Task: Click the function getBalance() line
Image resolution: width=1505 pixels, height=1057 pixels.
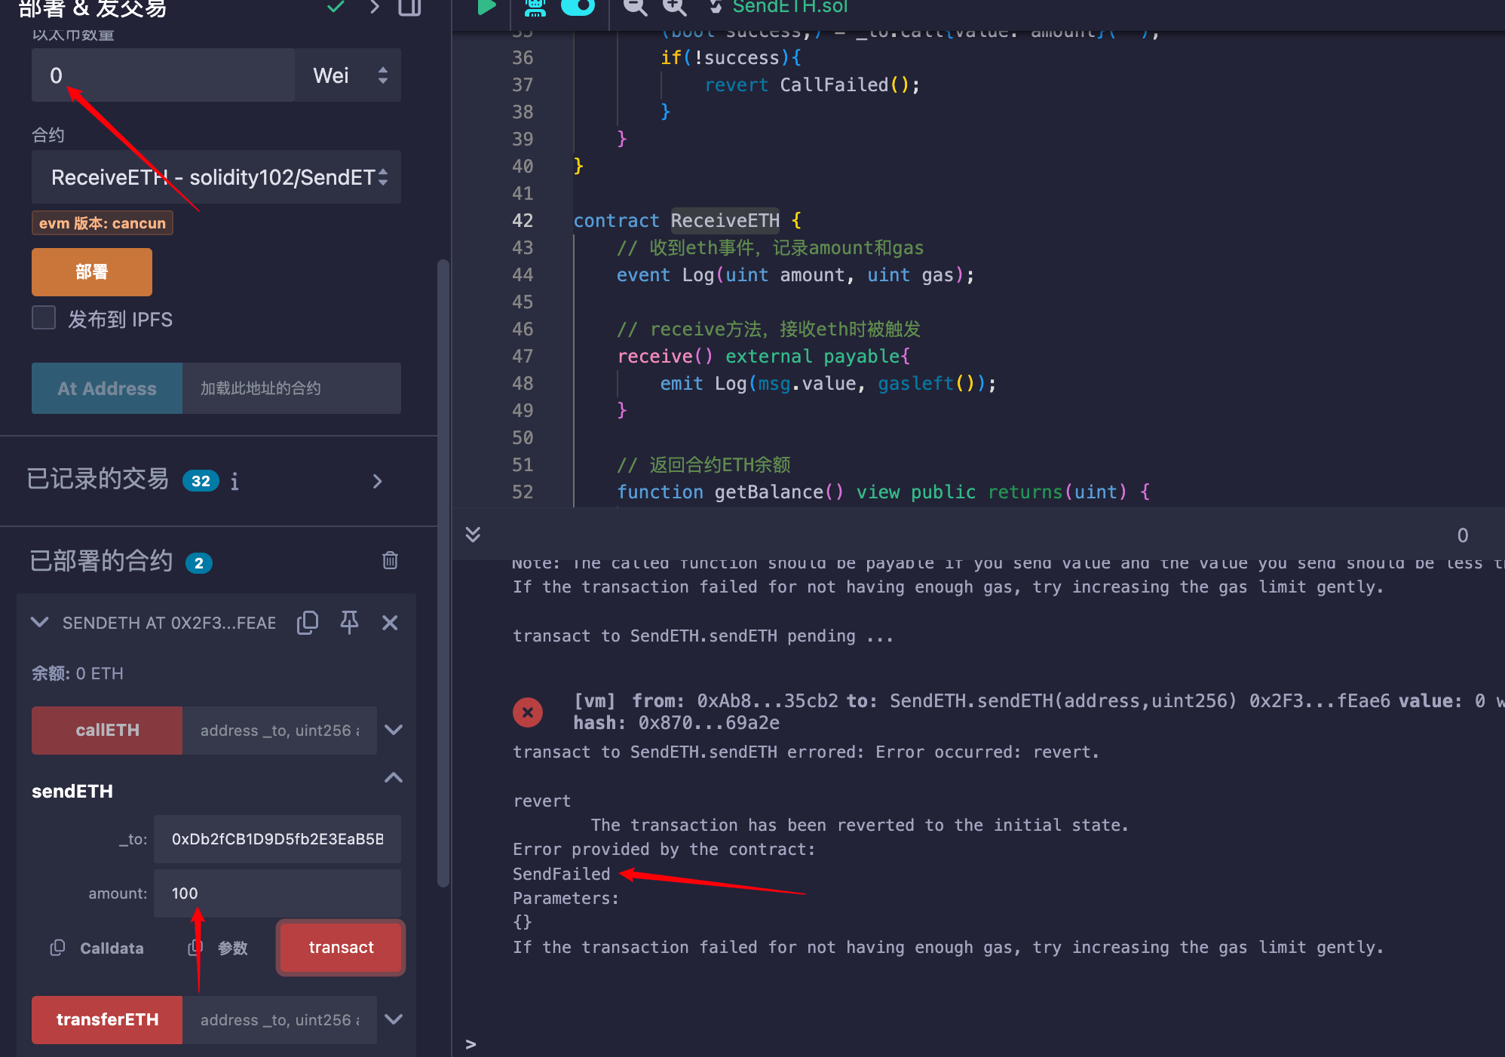Action: point(884,492)
